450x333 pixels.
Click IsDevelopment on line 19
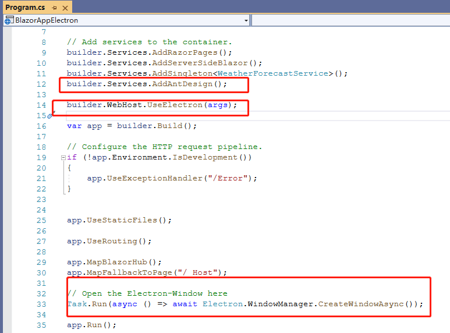coord(205,157)
